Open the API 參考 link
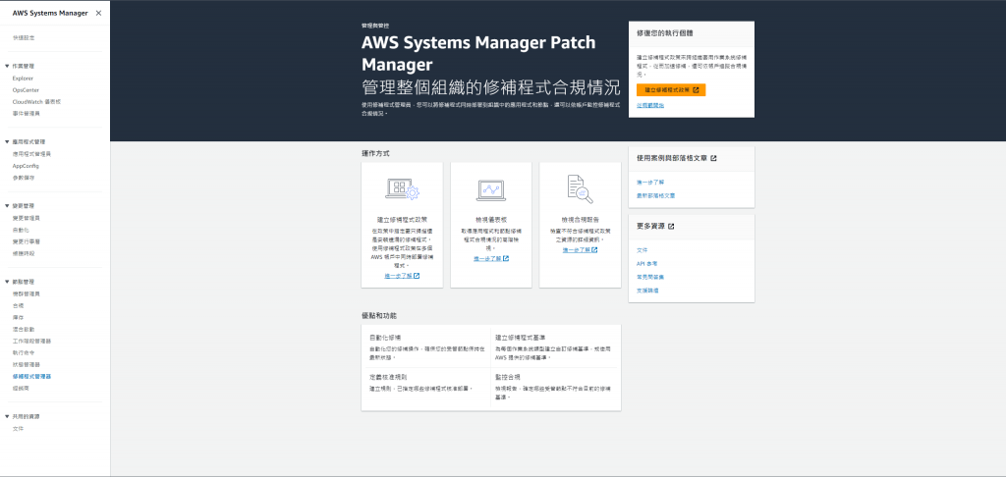Viewport: 1006px width, 477px height. coord(646,263)
